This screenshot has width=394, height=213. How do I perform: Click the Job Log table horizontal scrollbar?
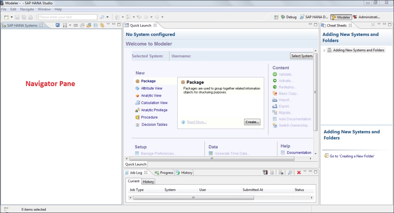point(193,198)
